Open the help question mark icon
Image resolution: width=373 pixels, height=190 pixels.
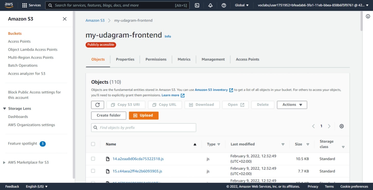click(224, 5)
